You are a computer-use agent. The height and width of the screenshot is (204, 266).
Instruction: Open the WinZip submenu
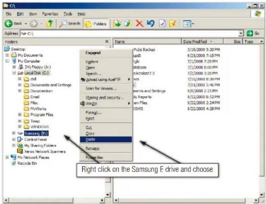click(x=106, y=104)
